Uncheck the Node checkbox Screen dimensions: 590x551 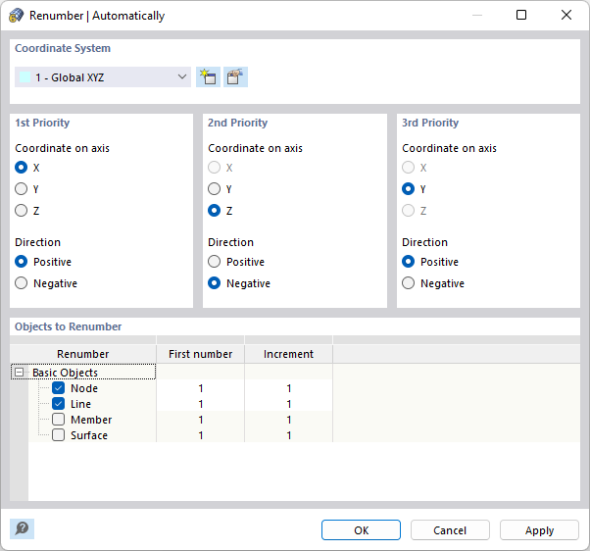click(x=59, y=388)
